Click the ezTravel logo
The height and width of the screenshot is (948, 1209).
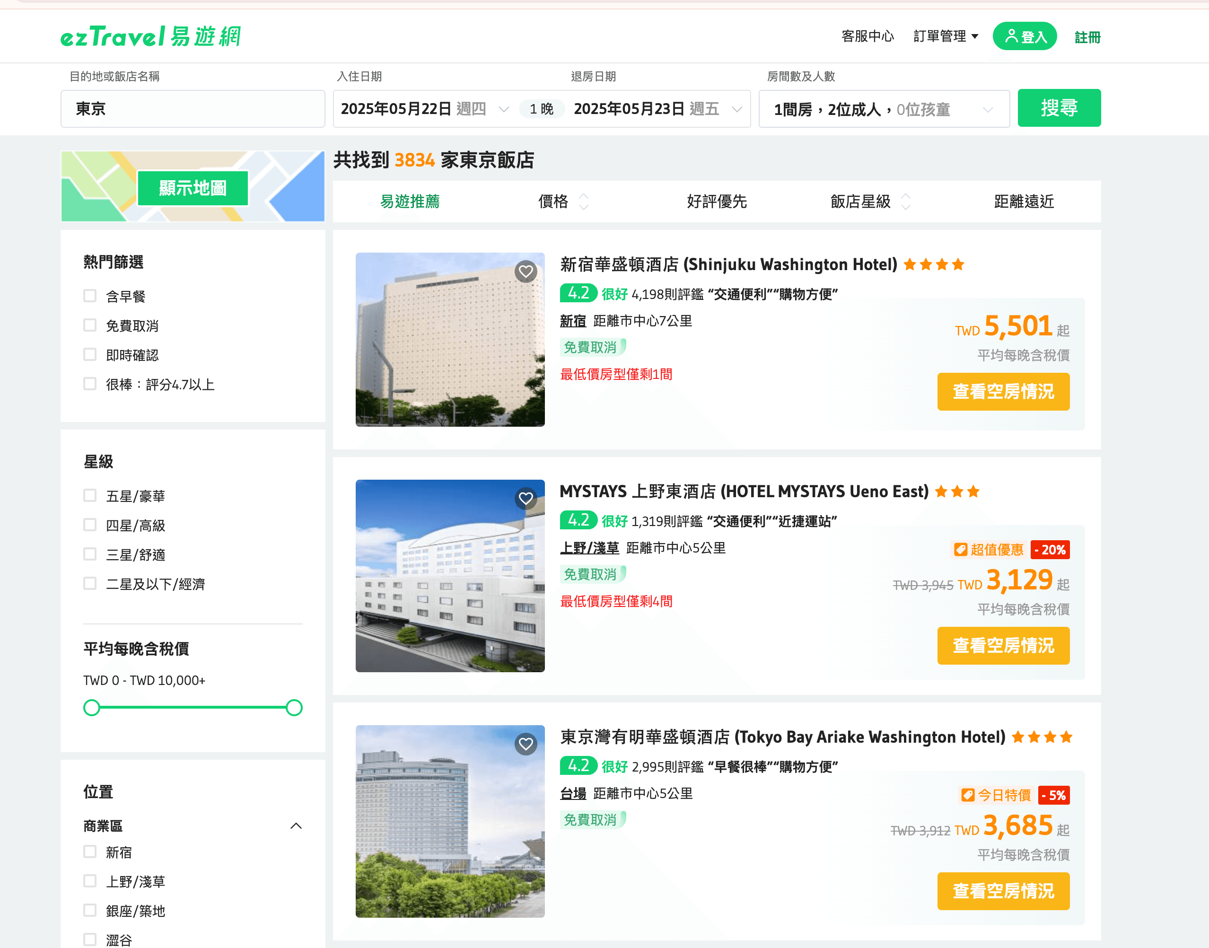(x=150, y=36)
